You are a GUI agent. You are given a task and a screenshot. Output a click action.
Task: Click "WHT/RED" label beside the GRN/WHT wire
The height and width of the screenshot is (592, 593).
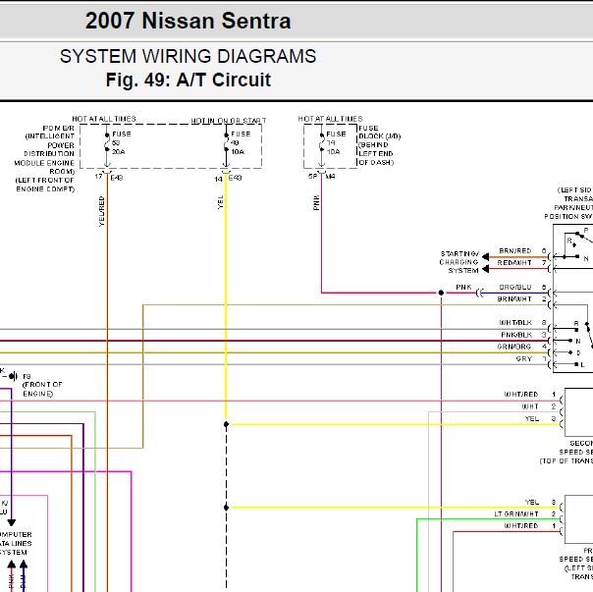click(520, 526)
